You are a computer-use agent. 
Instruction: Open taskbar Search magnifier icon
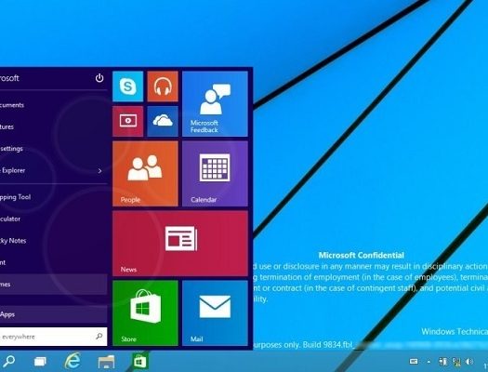coord(8,362)
